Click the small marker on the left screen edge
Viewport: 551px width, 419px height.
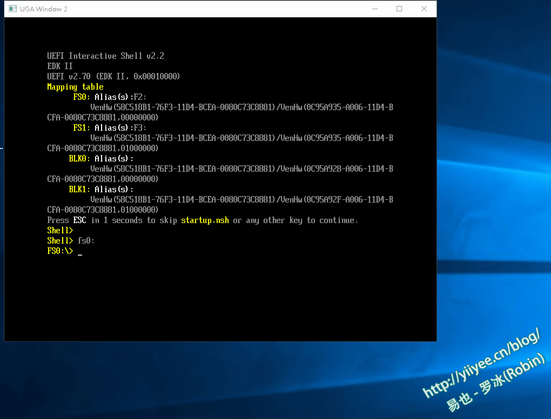coord(2,147)
